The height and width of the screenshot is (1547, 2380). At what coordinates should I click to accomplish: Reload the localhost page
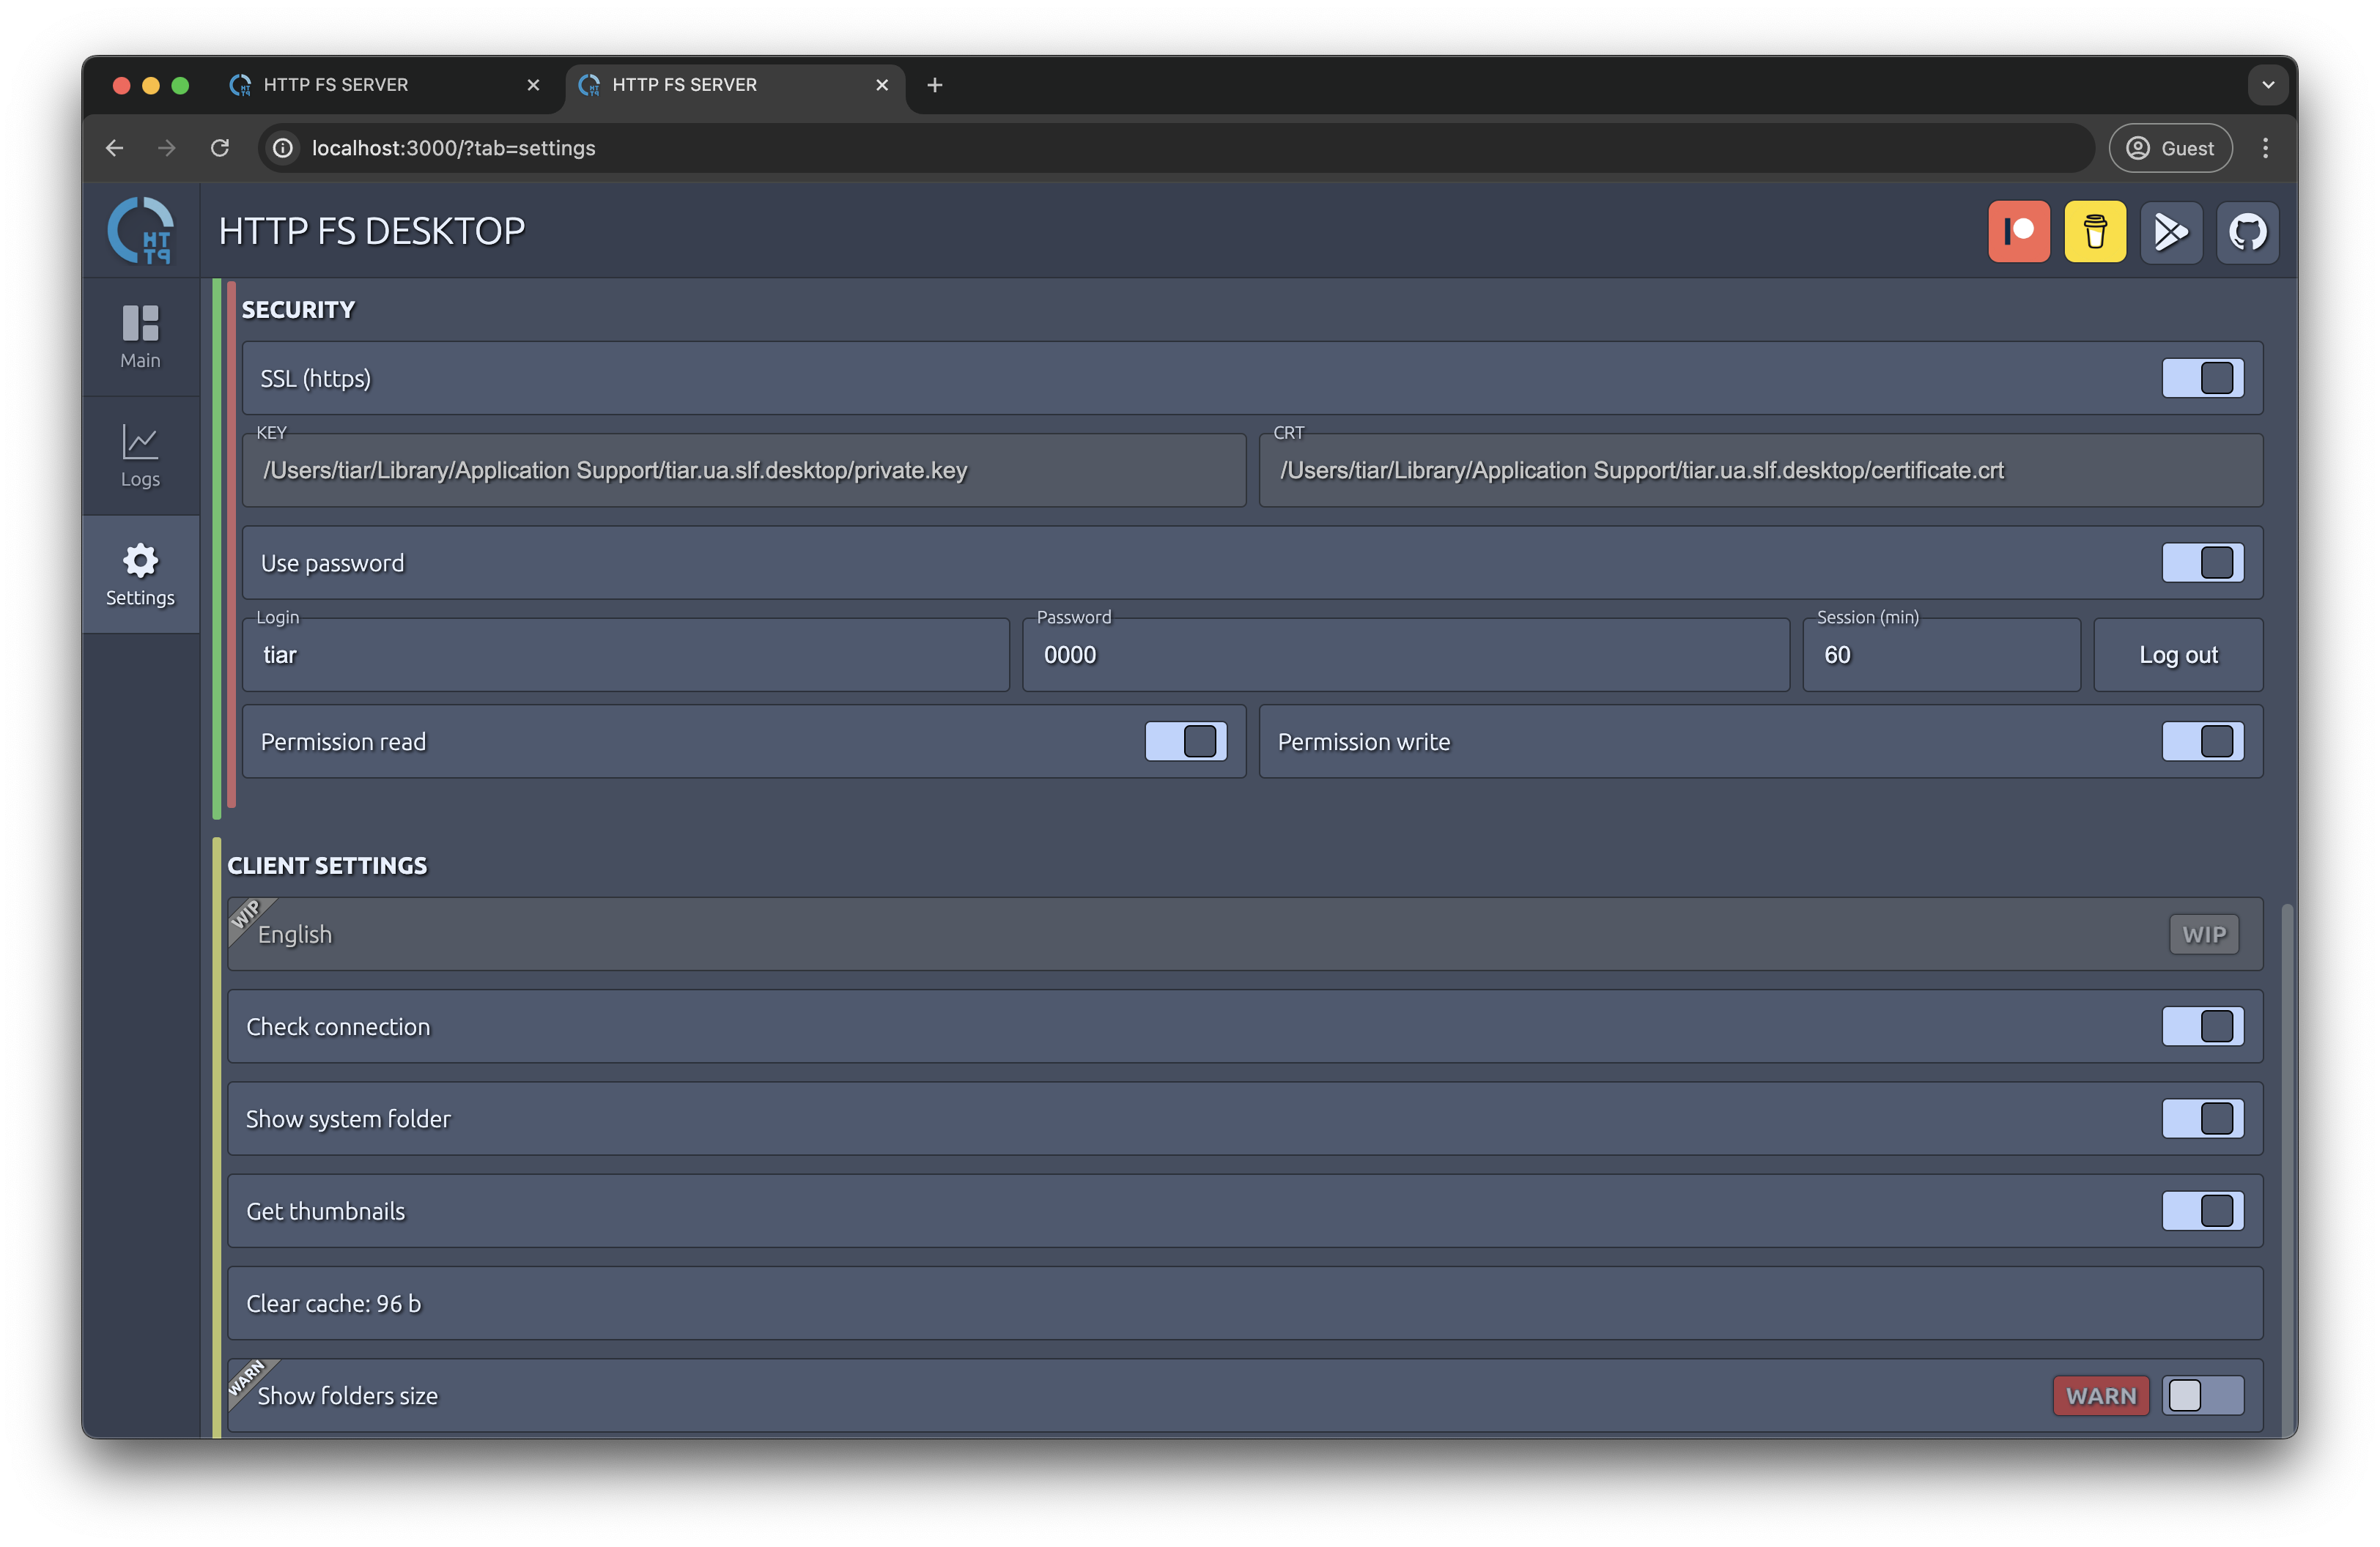click(x=220, y=148)
